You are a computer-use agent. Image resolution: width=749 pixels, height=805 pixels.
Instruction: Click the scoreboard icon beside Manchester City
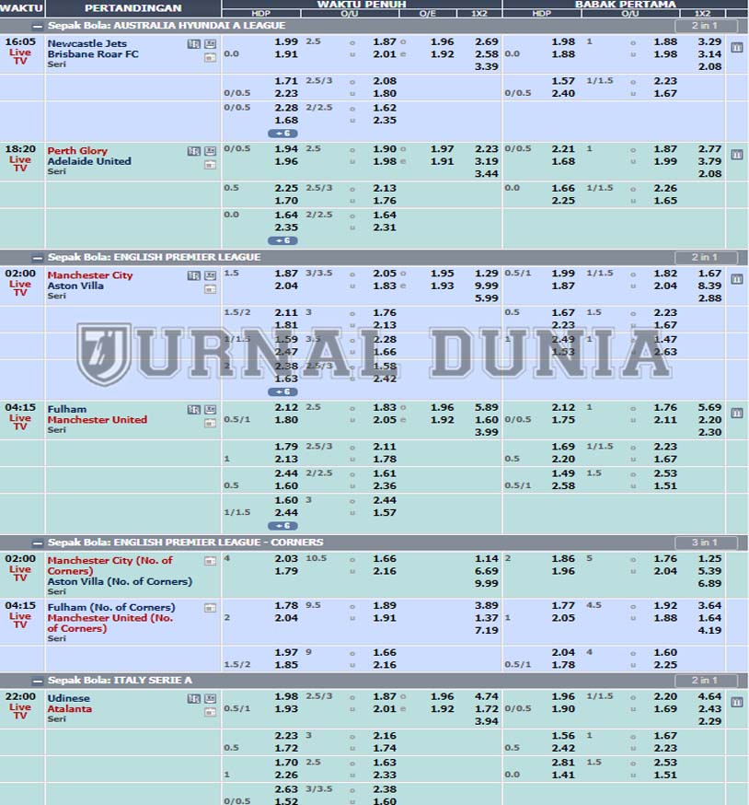tap(210, 275)
